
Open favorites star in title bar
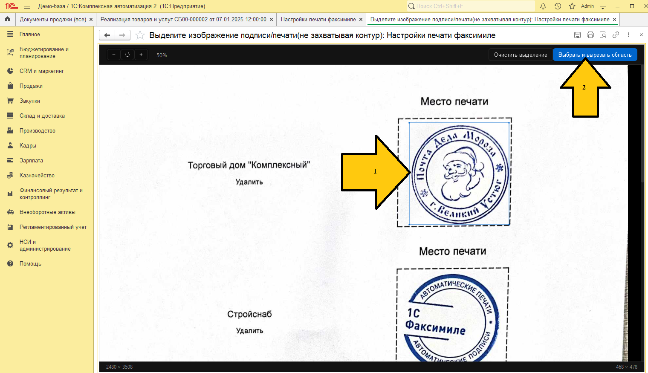tap(572, 6)
